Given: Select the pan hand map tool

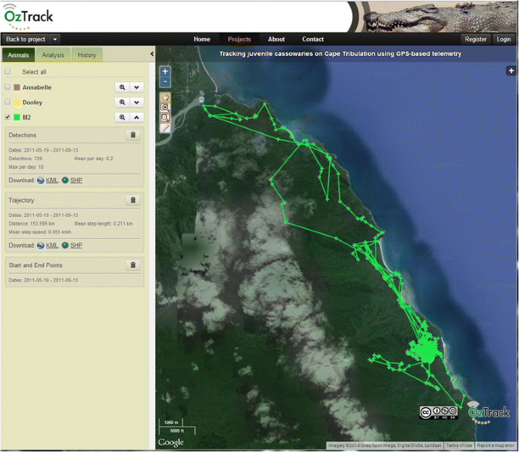Looking at the screenshot, I should (165, 98).
